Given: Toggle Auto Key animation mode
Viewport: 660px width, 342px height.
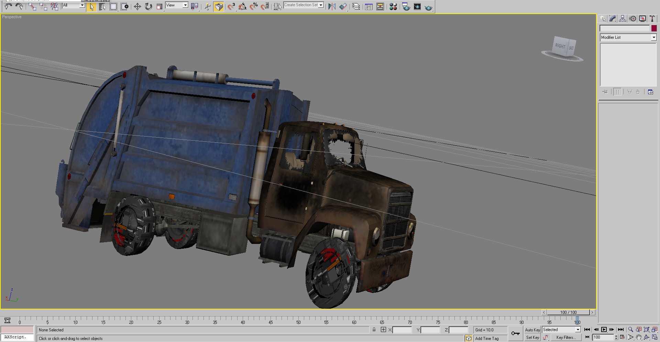Looking at the screenshot, I should 532,330.
